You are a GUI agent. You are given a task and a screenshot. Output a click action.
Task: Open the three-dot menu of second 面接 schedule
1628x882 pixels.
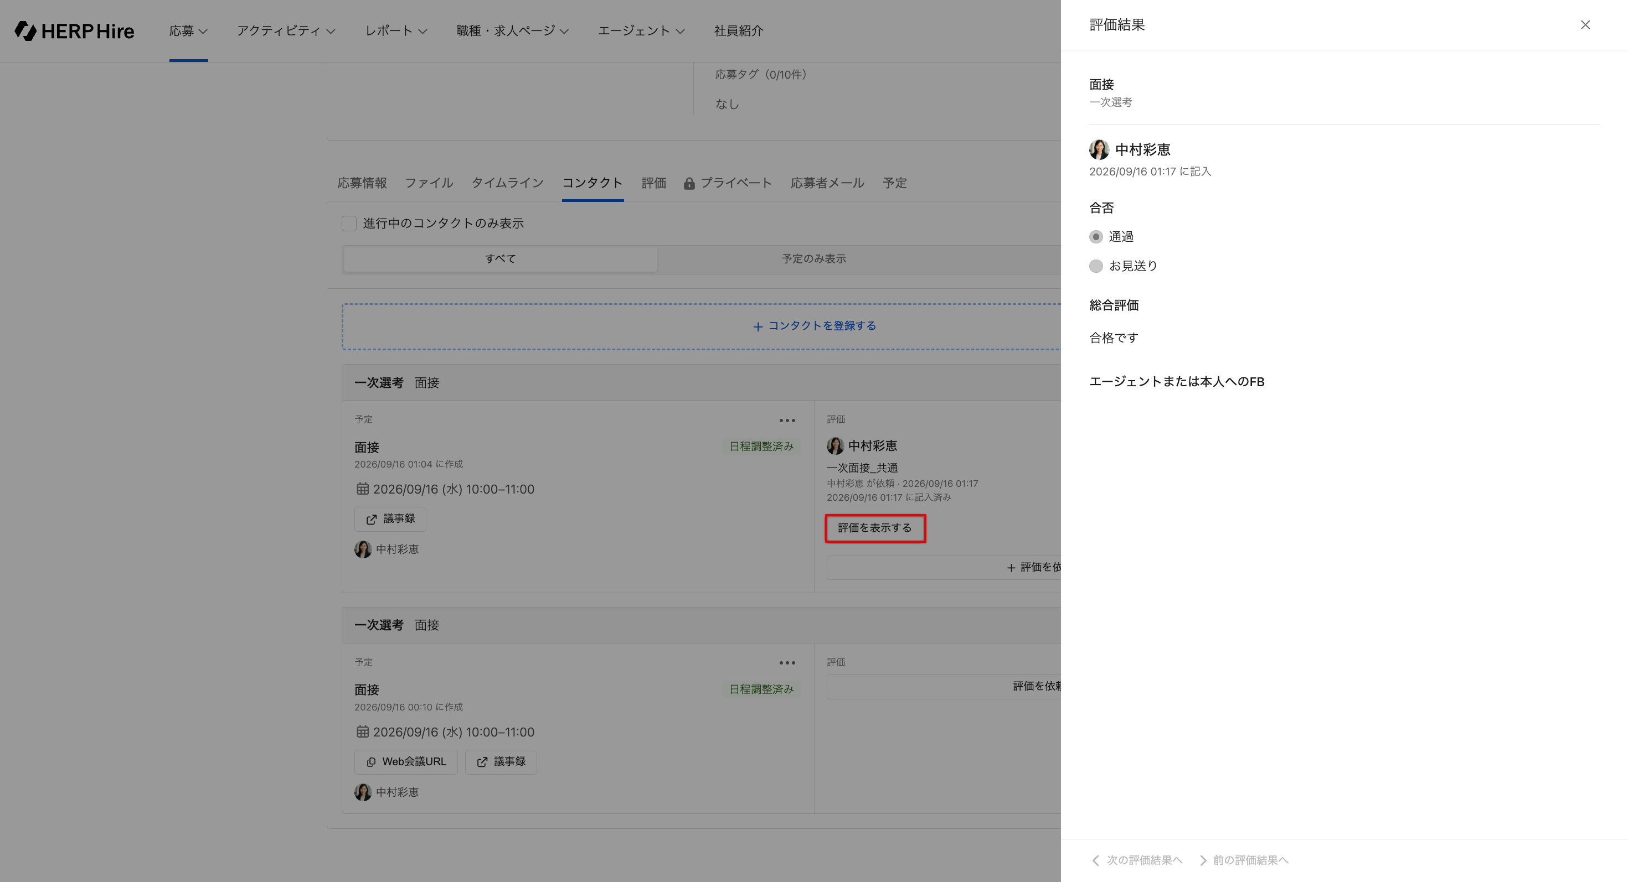point(787,663)
